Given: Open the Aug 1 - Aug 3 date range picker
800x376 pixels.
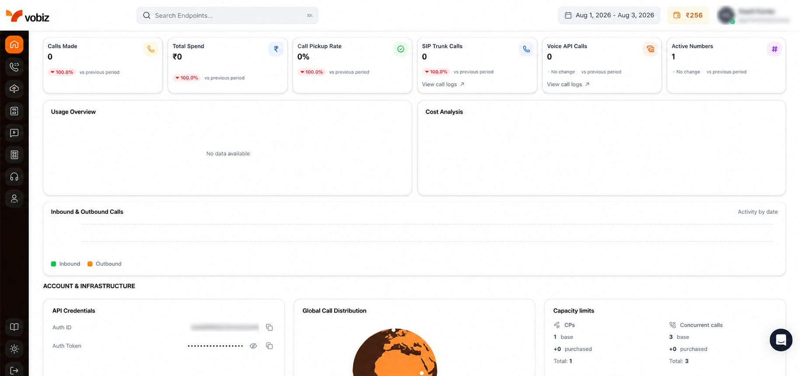Looking at the screenshot, I should [609, 15].
